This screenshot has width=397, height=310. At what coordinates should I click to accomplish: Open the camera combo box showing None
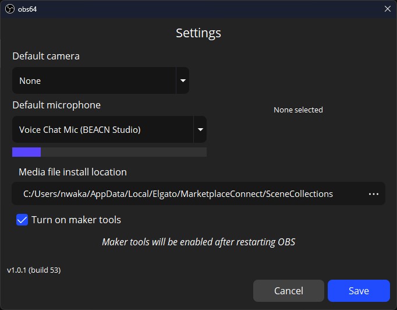[94, 80]
